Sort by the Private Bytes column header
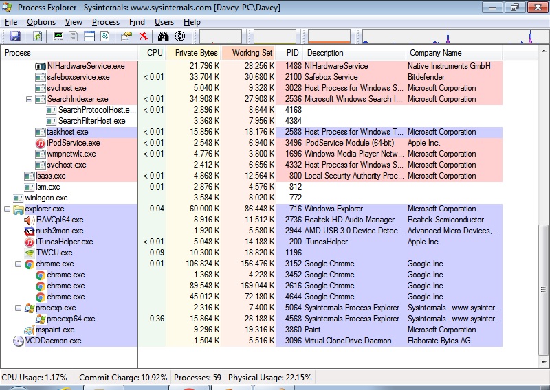The image size is (550, 390). coord(193,53)
